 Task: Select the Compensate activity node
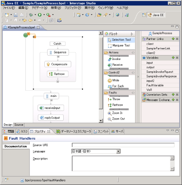[x=58, y=64]
